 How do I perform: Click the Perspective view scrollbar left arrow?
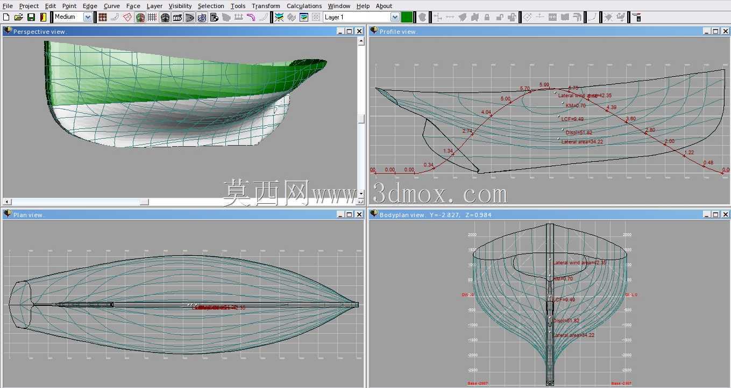6,202
